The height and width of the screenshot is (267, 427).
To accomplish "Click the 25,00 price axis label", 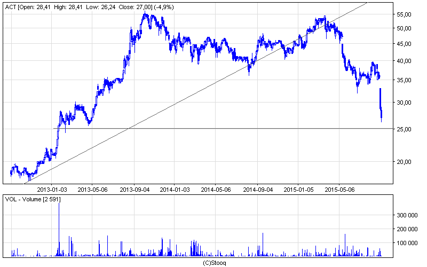I will (404, 129).
